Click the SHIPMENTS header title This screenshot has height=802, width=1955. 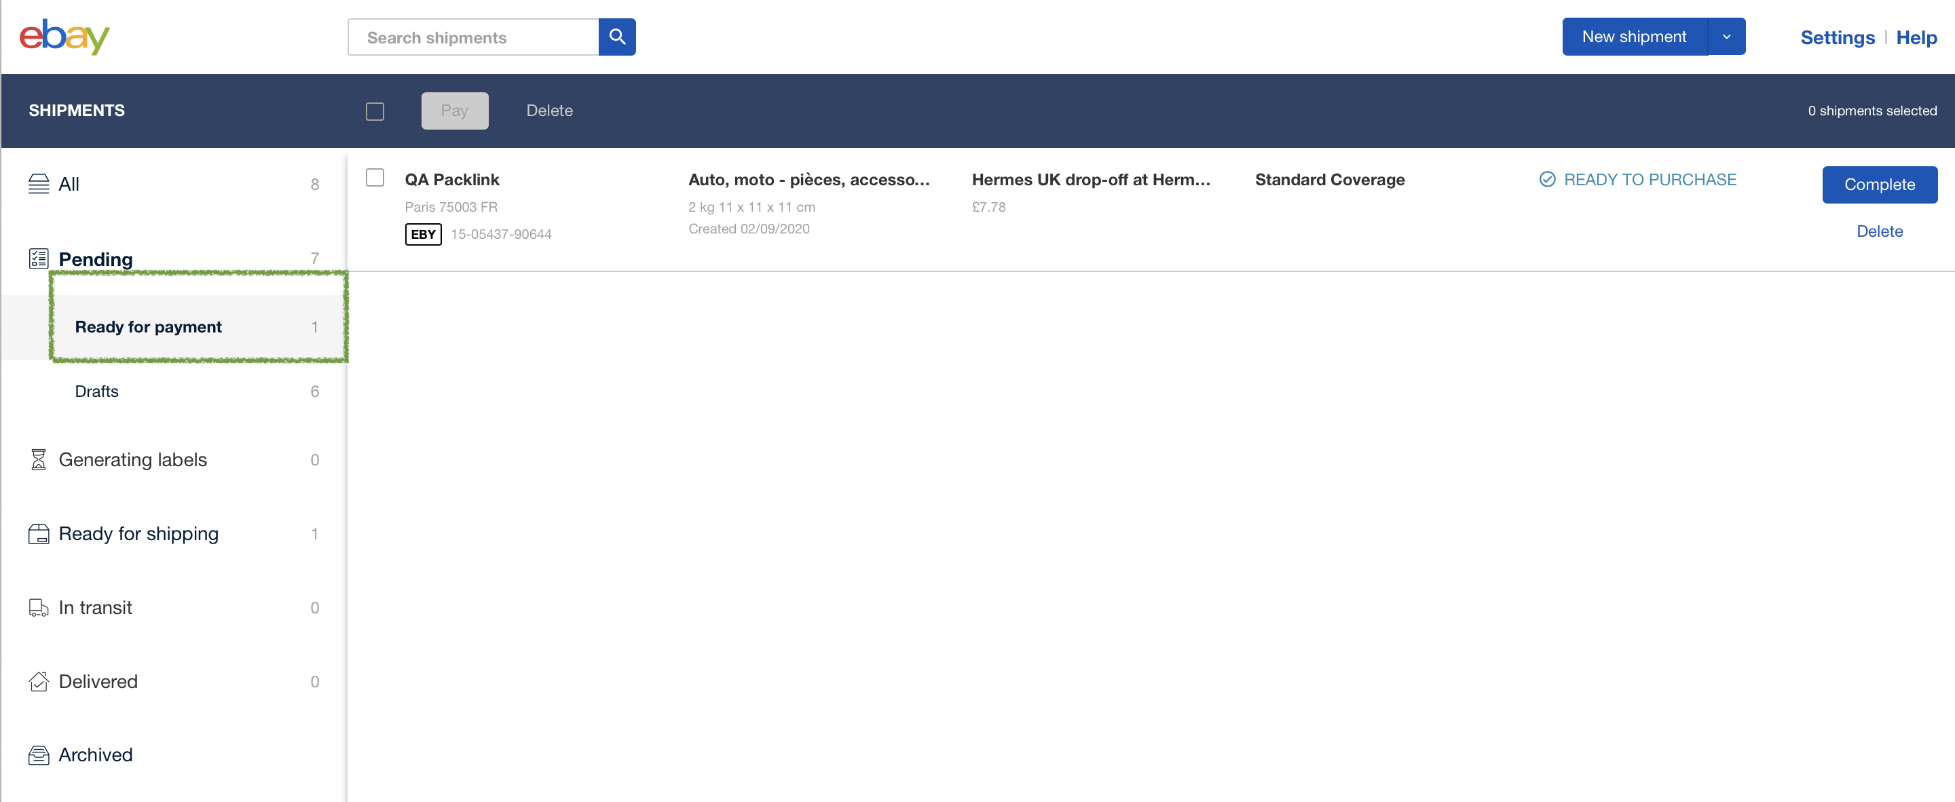pyautogui.click(x=77, y=111)
